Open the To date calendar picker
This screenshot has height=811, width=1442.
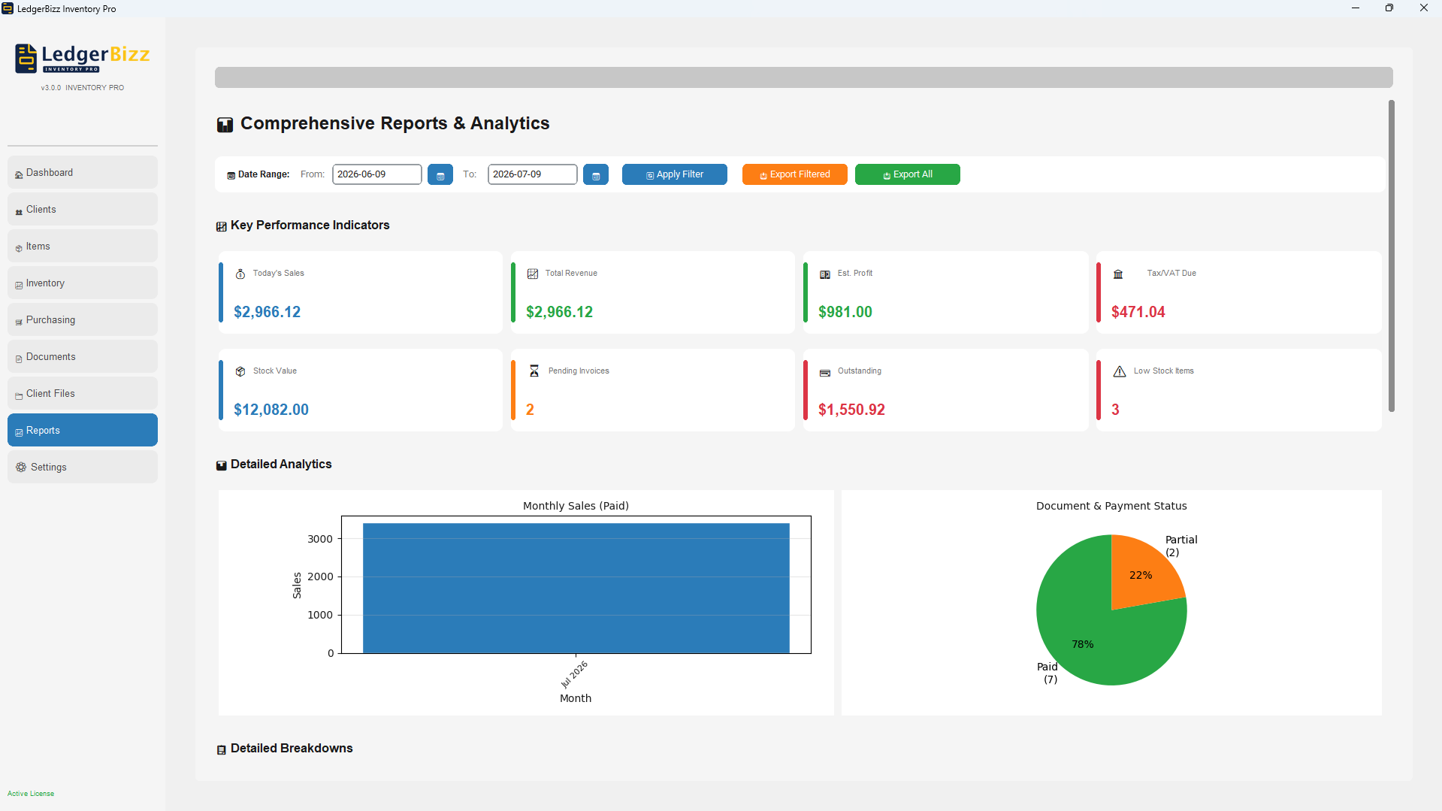596,174
